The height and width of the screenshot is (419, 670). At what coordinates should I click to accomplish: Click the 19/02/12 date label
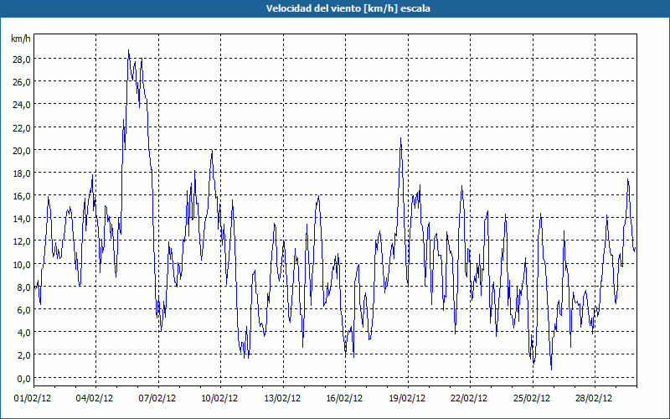coord(407,398)
